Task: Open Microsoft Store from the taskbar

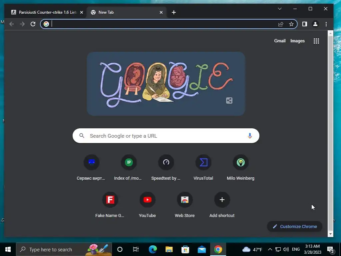Action: click(185, 249)
